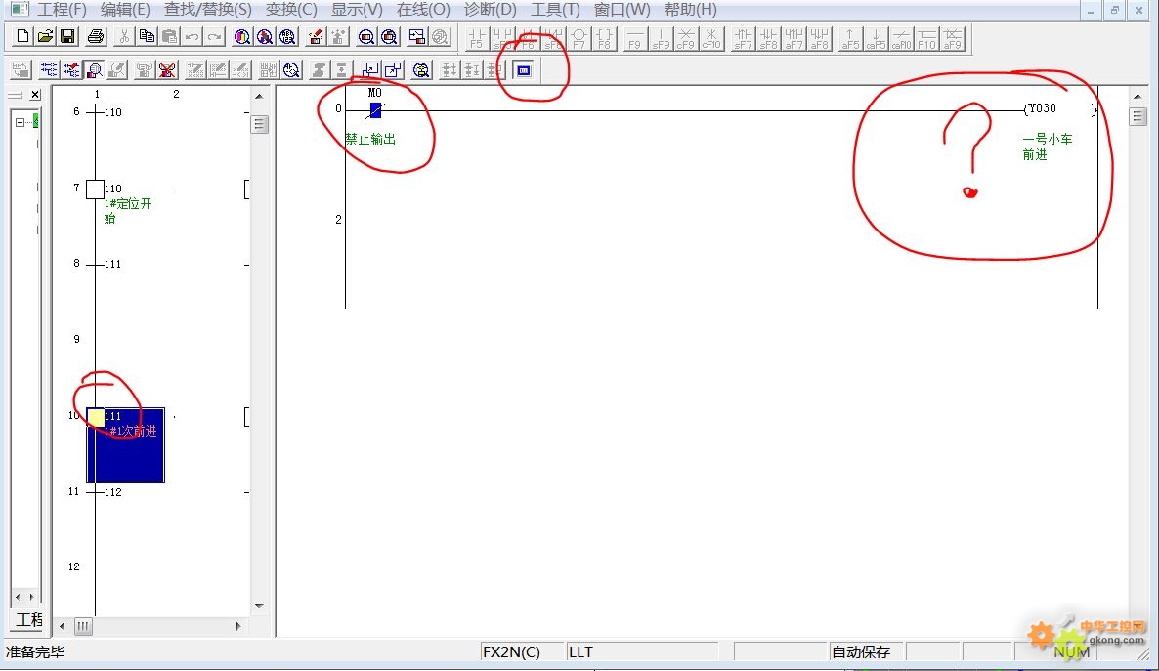Click the write to PLC icon with red pen
The width and height of the screenshot is (1159, 671).
click(x=316, y=36)
